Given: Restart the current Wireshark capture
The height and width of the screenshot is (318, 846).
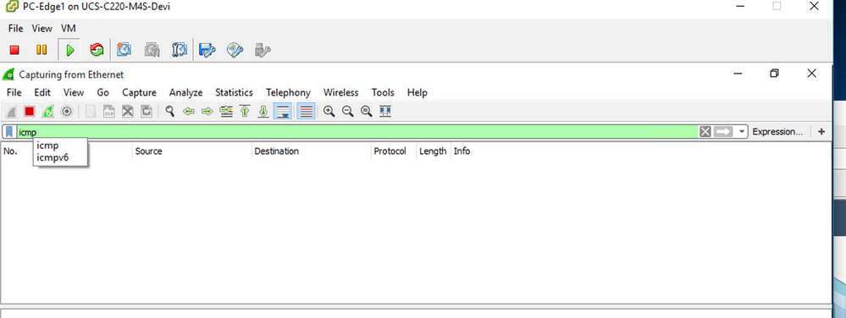Looking at the screenshot, I should click(x=48, y=112).
